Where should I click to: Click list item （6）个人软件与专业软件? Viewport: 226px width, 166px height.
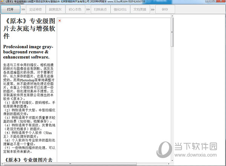click(29, 142)
